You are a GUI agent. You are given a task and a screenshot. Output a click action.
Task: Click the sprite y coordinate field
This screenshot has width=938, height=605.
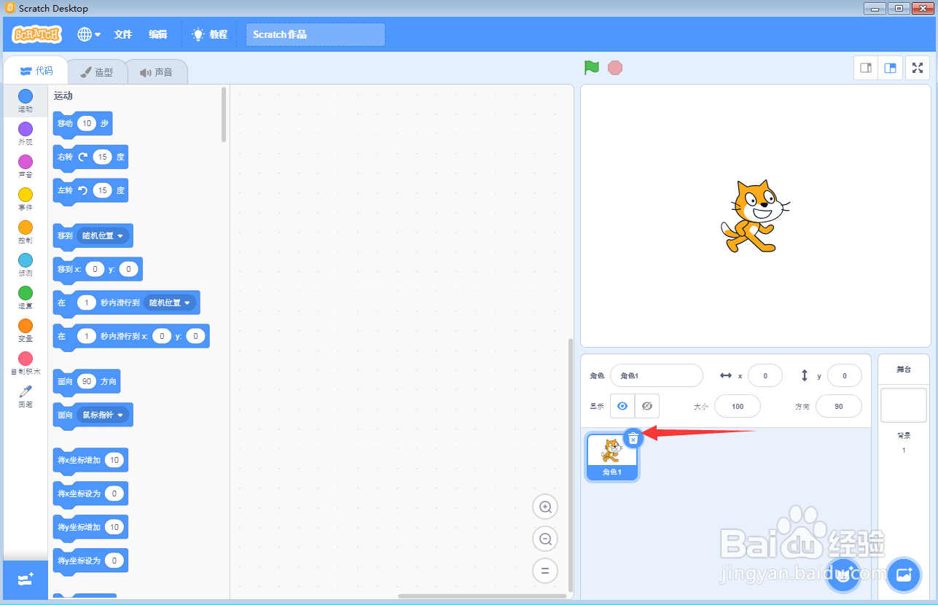845,375
